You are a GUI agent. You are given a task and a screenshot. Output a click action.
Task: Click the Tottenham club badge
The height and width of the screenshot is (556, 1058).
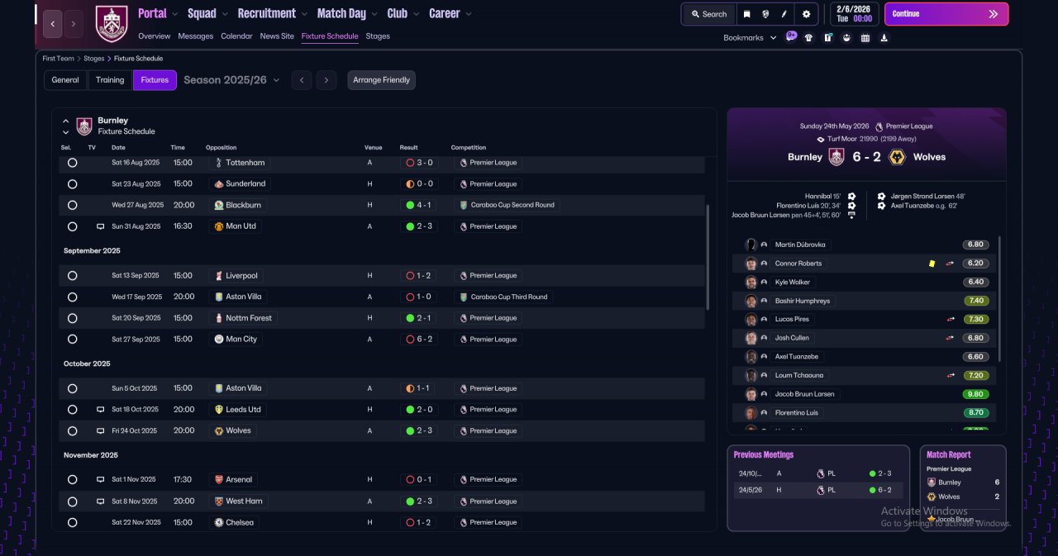(x=218, y=163)
